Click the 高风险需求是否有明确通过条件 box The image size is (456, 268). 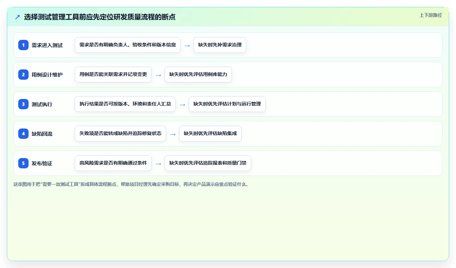pos(113,163)
